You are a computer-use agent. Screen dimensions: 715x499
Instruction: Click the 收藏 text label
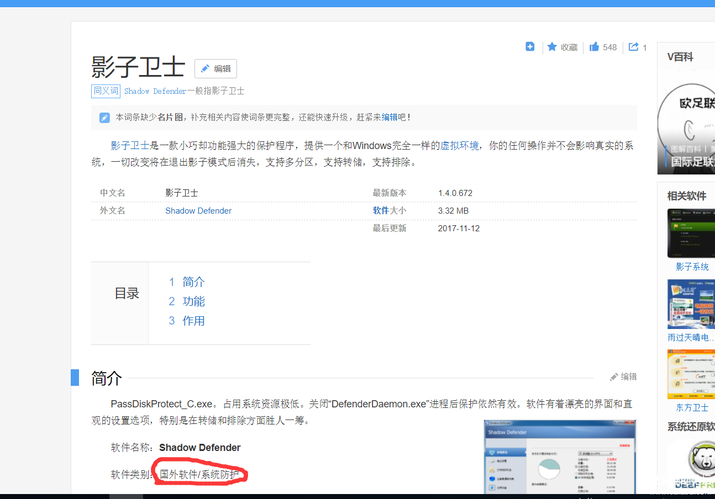pos(569,47)
